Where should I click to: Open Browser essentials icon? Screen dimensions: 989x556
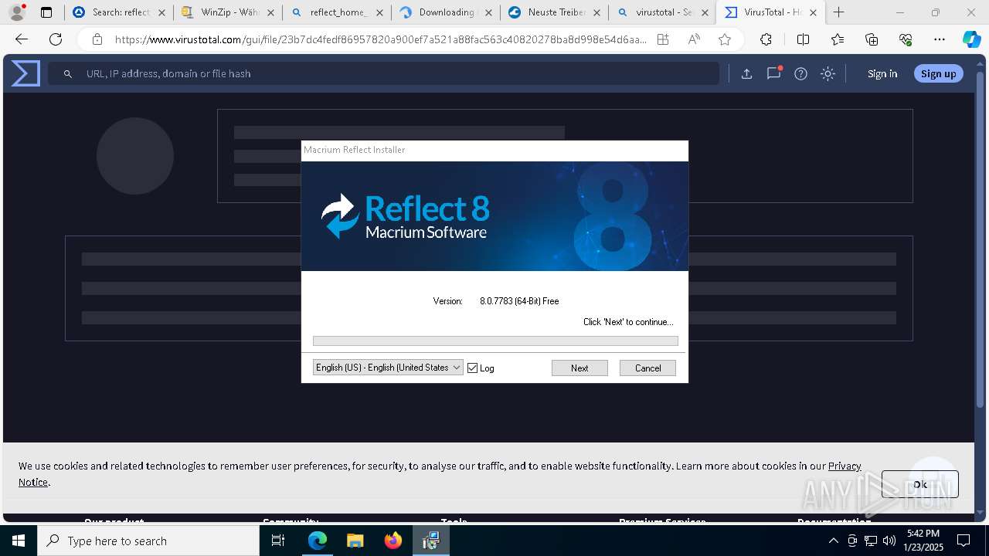906,39
